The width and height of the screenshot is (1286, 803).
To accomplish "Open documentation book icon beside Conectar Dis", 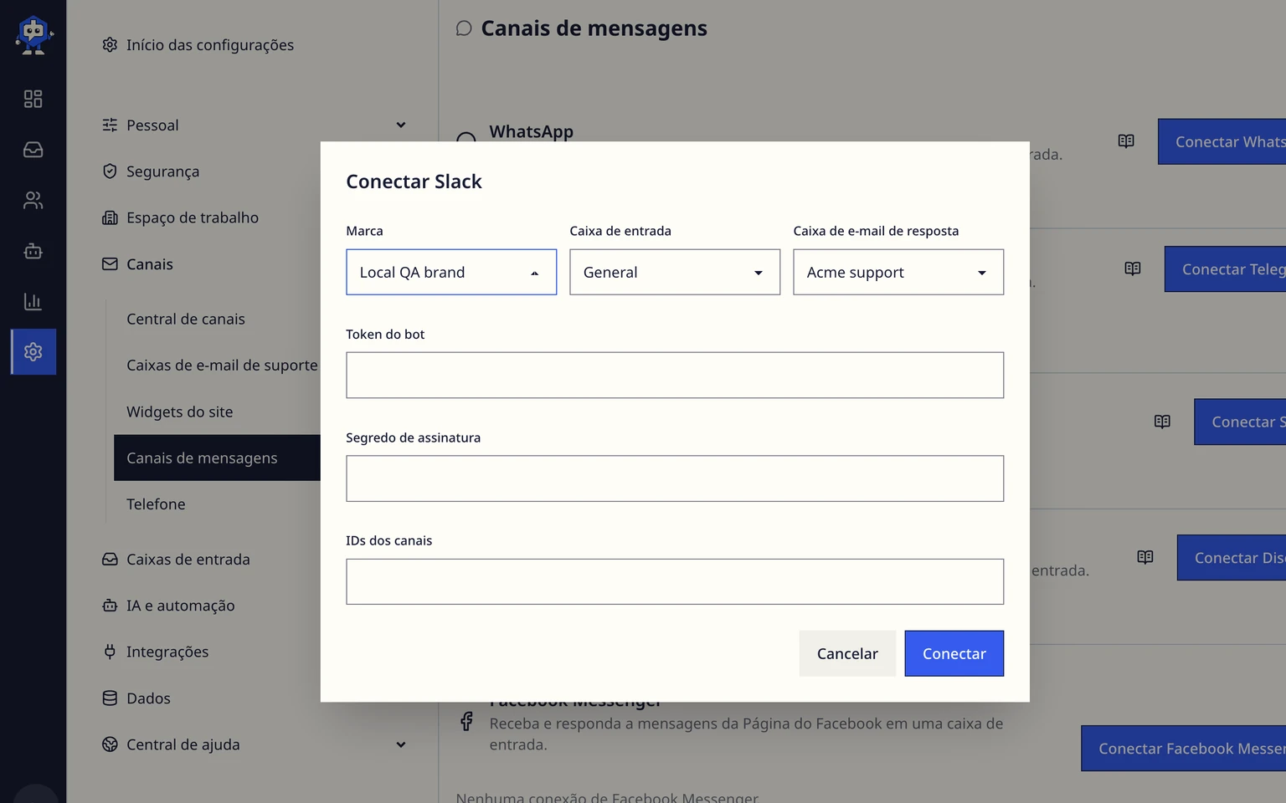I will click(x=1145, y=557).
